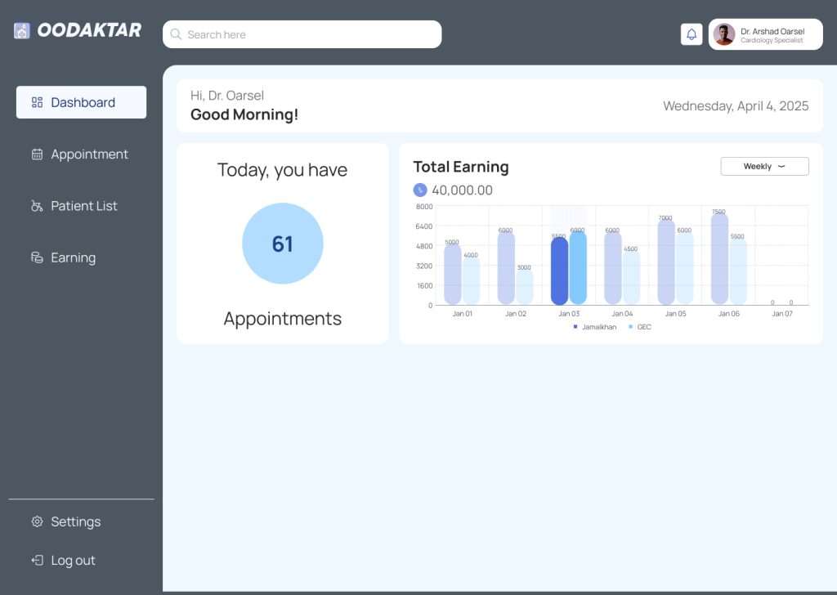The width and height of the screenshot is (837, 595).
Task: Click the Patient List wheelchair icon
Action: (37, 206)
